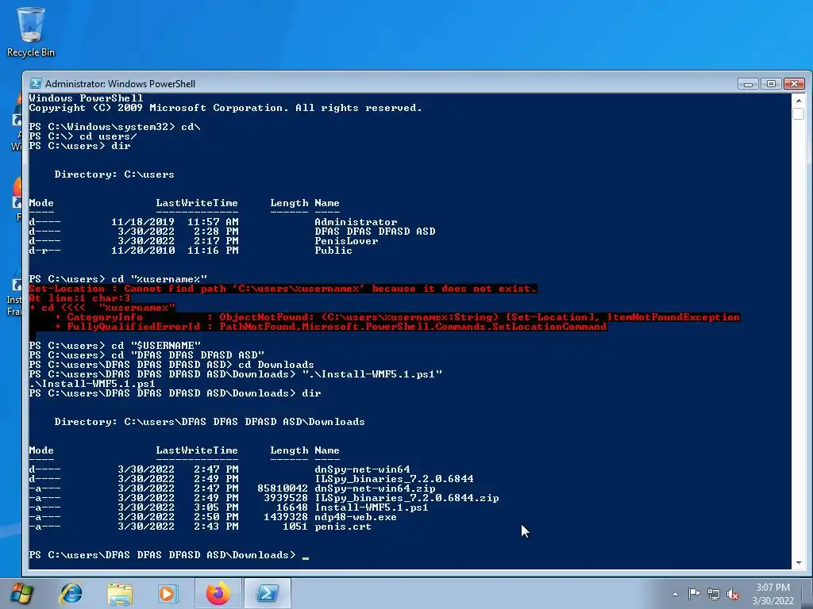Open the Action Center flag icon
The image size is (813, 609).
[x=694, y=594]
